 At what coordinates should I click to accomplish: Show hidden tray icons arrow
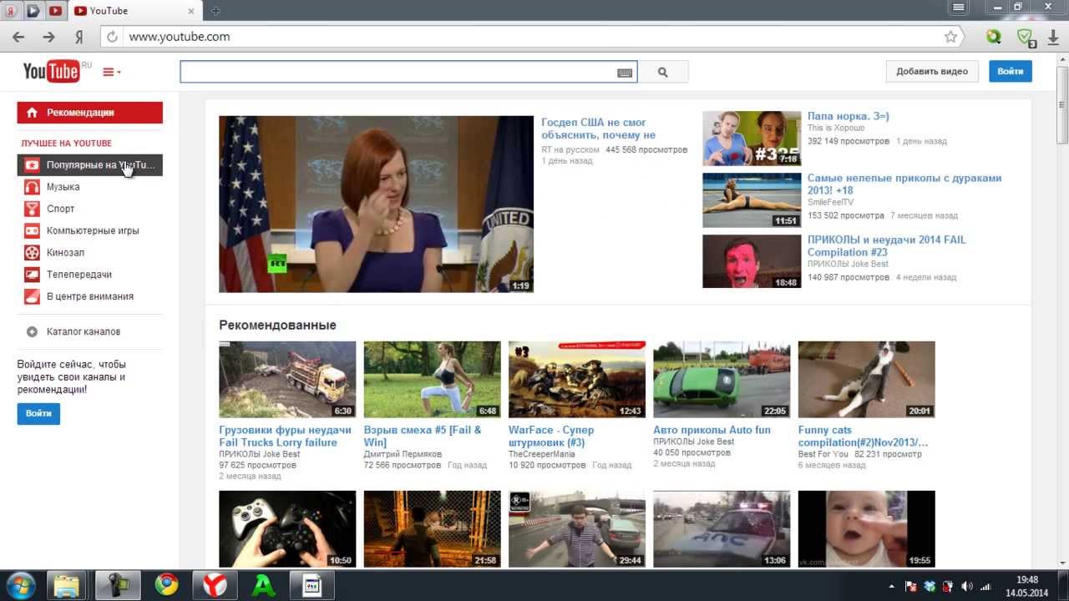[x=891, y=586]
